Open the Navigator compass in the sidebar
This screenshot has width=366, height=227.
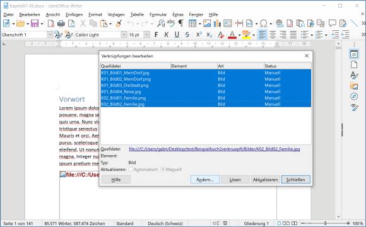point(354,96)
